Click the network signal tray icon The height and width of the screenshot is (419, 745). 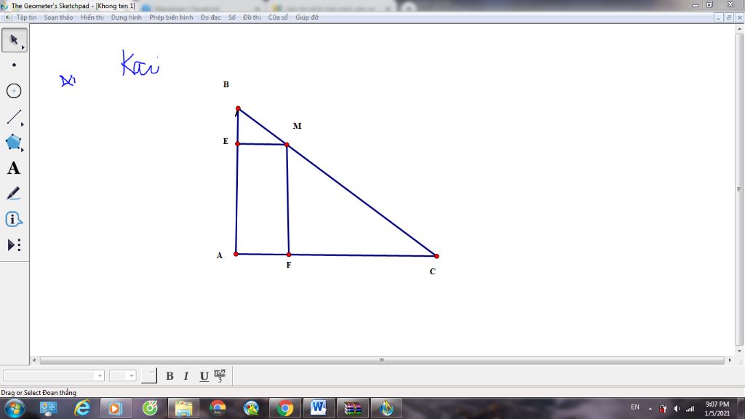pos(690,408)
